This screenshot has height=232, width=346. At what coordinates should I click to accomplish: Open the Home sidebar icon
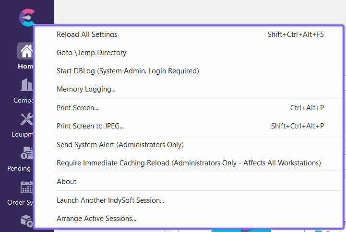coord(25,51)
